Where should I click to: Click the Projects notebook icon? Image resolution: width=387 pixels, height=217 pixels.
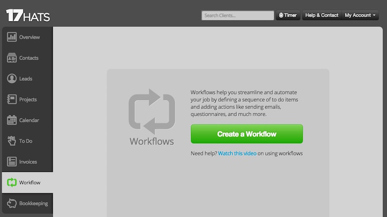click(x=12, y=99)
